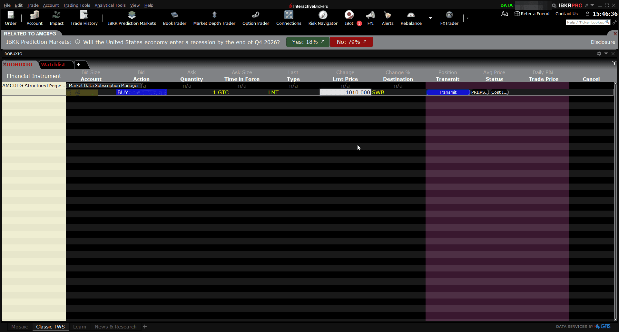Click Yes: 18% prediction button

pyautogui.click(x=308, y=42)
